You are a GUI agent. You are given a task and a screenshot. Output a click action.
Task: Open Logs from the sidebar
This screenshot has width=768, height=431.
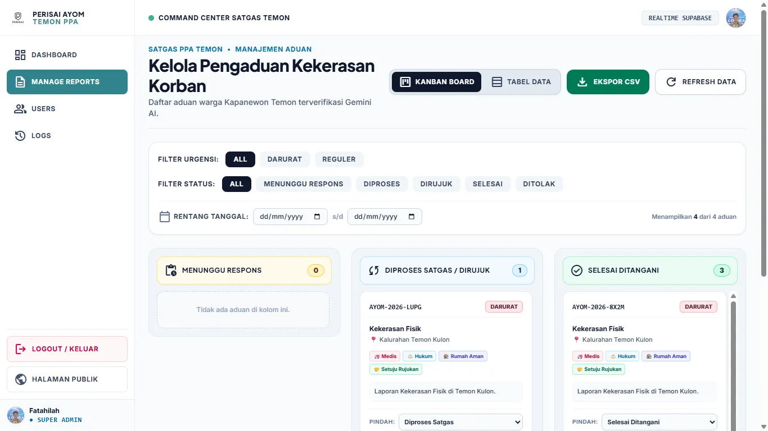[x=67, y=136]
